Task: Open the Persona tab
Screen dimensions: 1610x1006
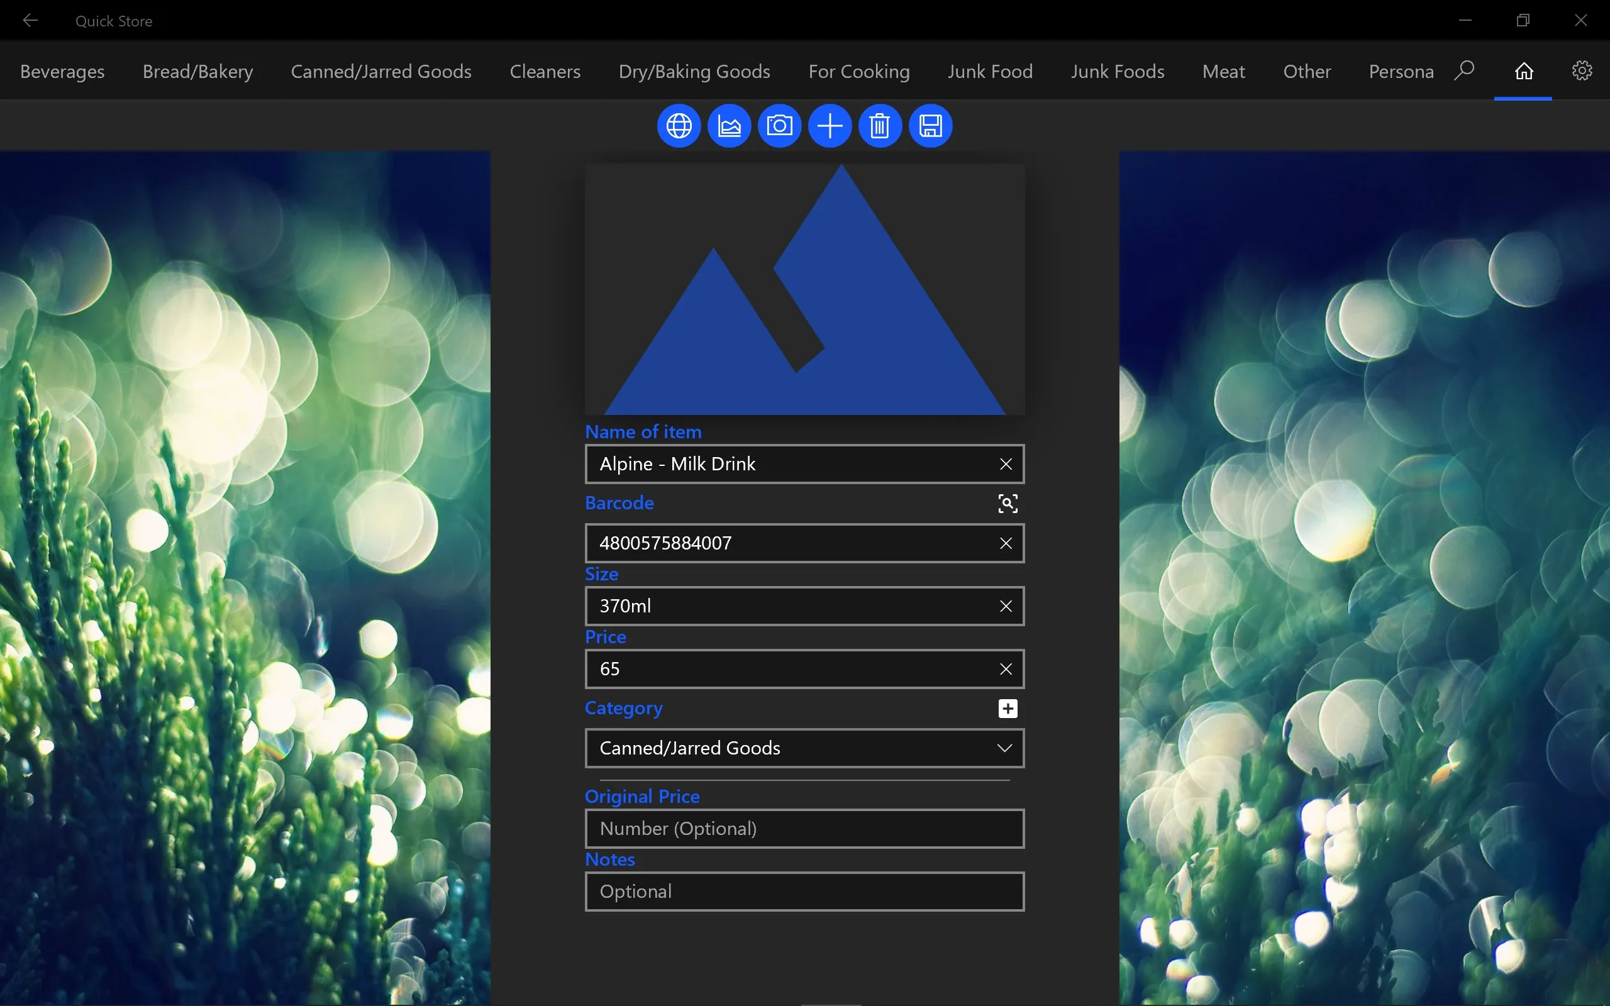Action: click(1401, 71)
